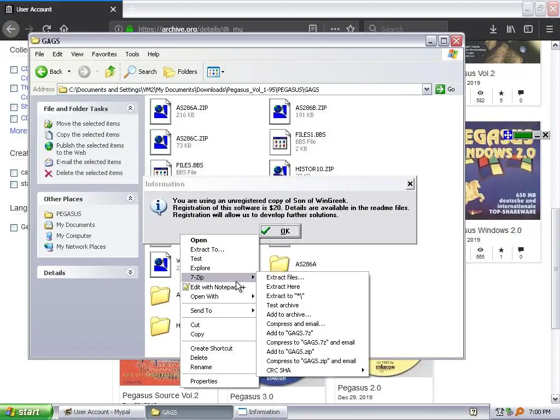Tick the checkbox under Language filter
The image size is (560, 420).
click(x=14, y=227)
